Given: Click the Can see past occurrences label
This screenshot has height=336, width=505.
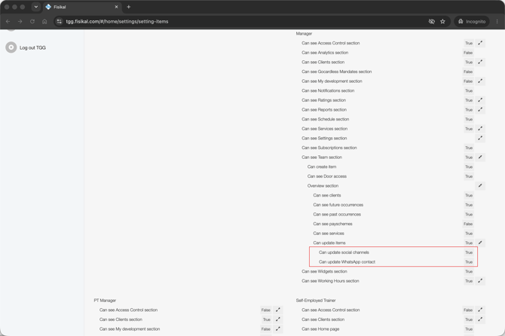Looking at the screenshot, I should (x=337, y=215).
